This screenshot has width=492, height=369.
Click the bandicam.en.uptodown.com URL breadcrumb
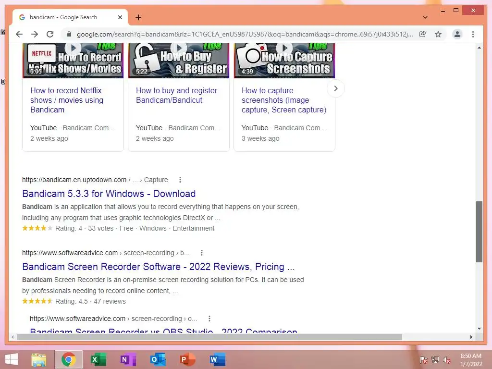(95, 180)
